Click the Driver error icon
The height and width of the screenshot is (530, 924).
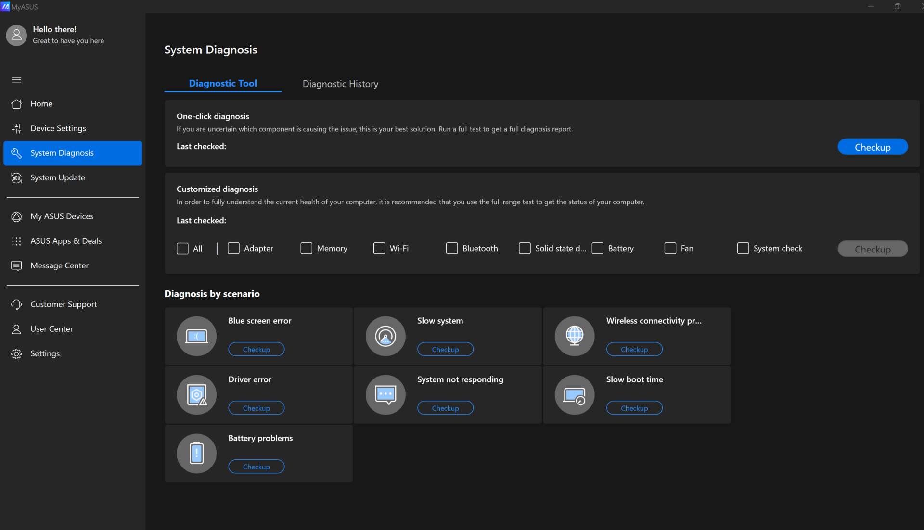196,395
